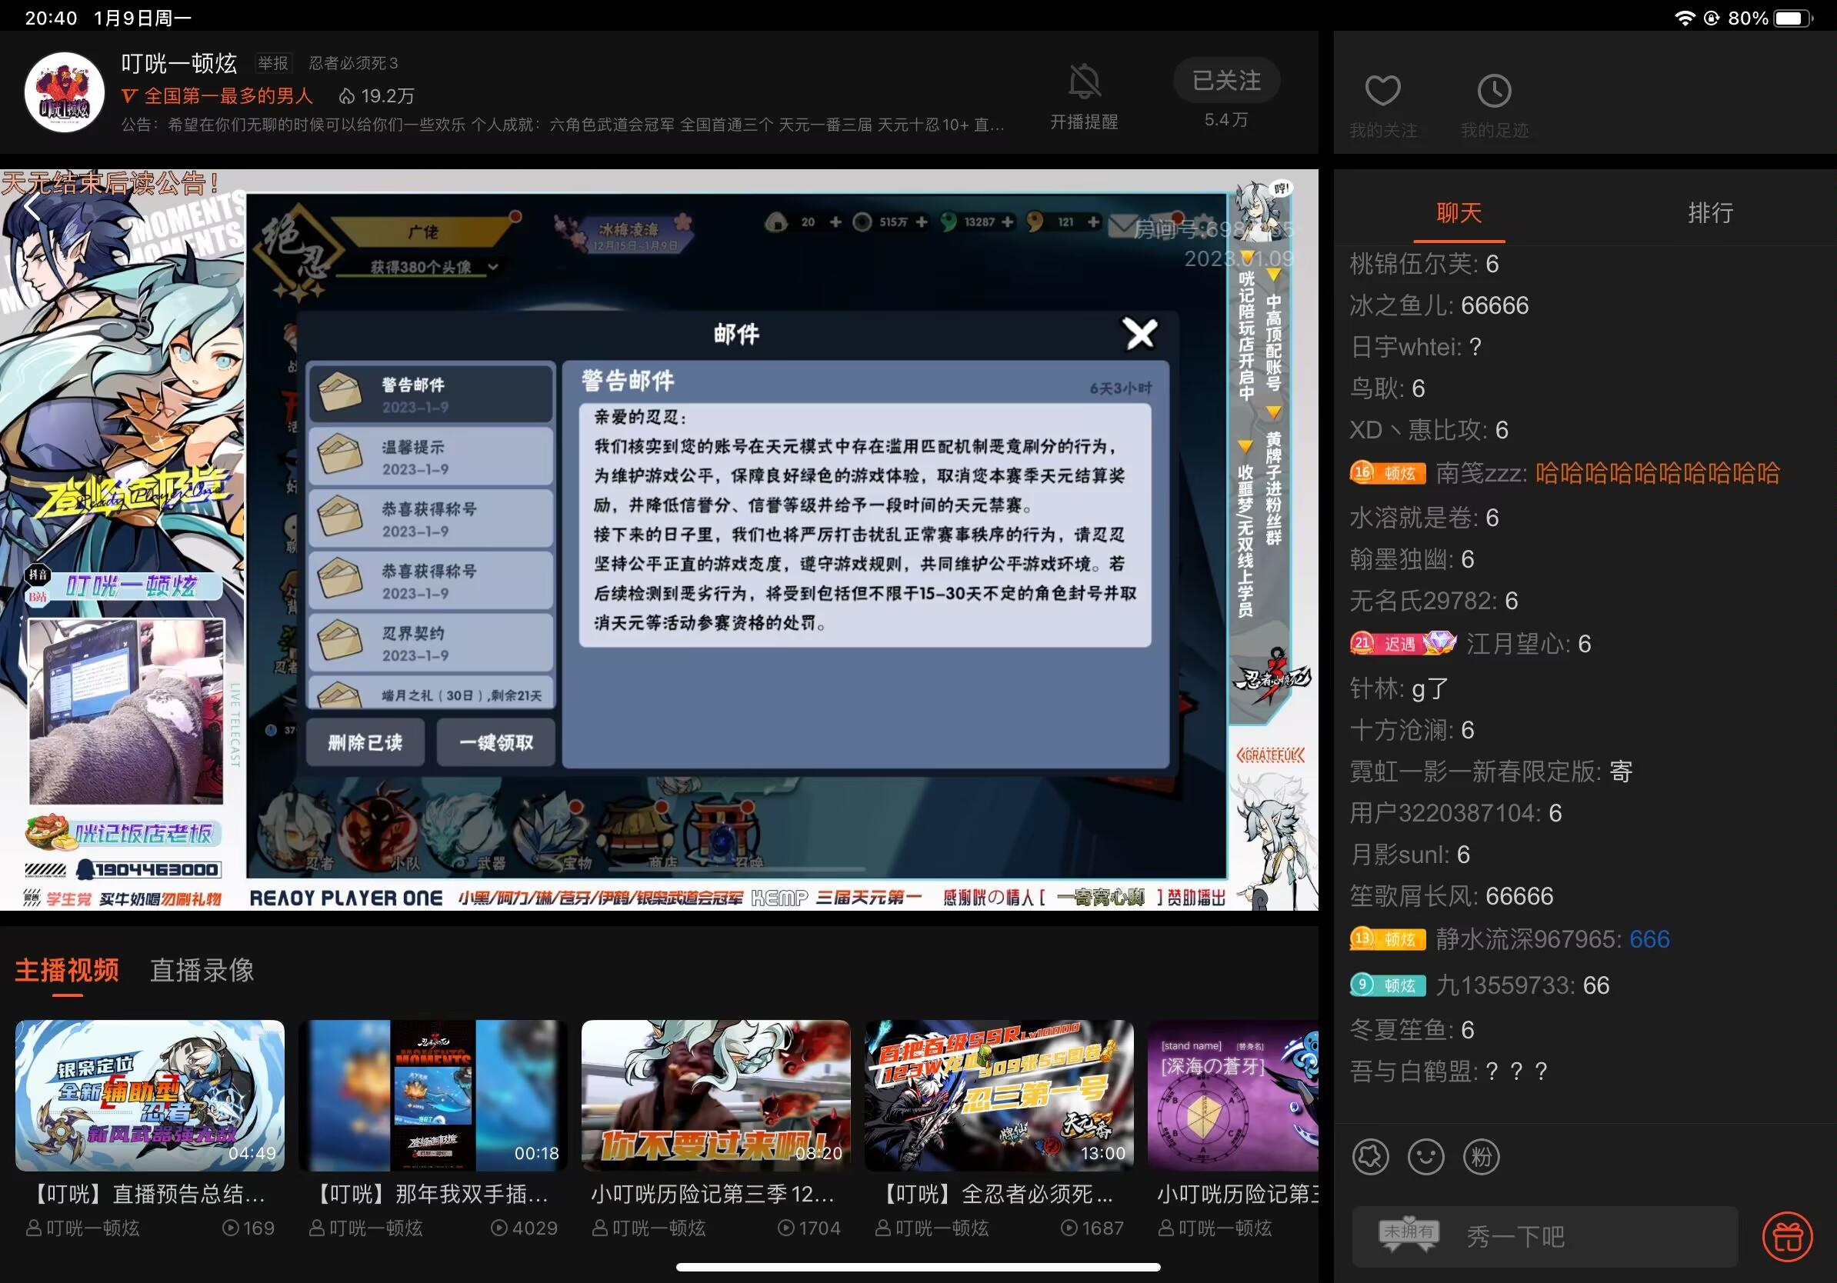The height and width of the screenshot is (1283, 1837).
Task: Tap the 19.2万 popularity flame indicator
Action: (x=376, y=96)
